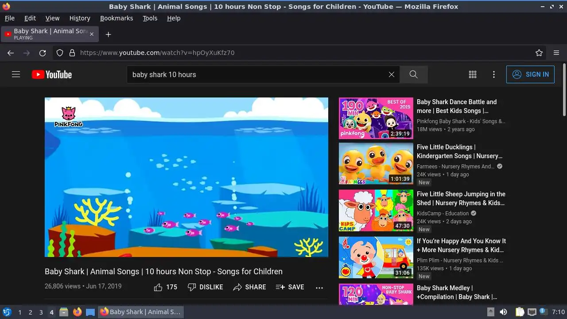Bookmark this page with star icon
567x319 pixels.
tap(539, 53)
